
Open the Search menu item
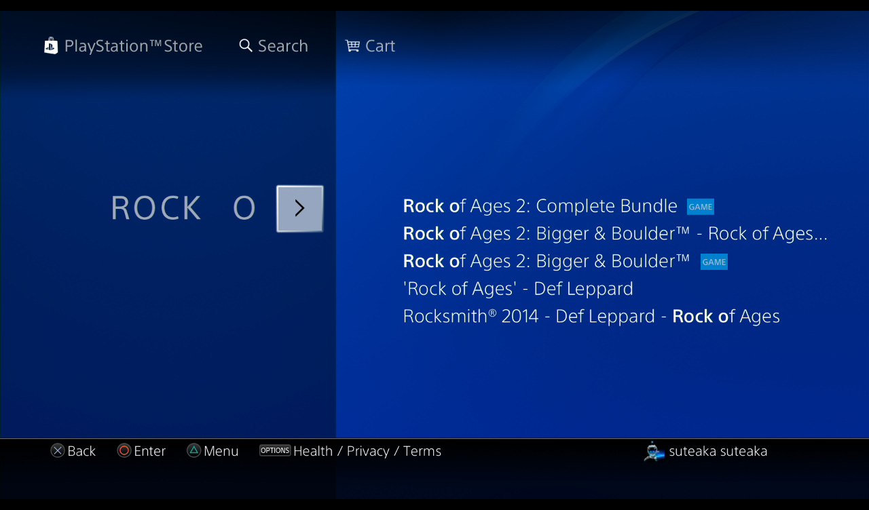tap(283, 46)
